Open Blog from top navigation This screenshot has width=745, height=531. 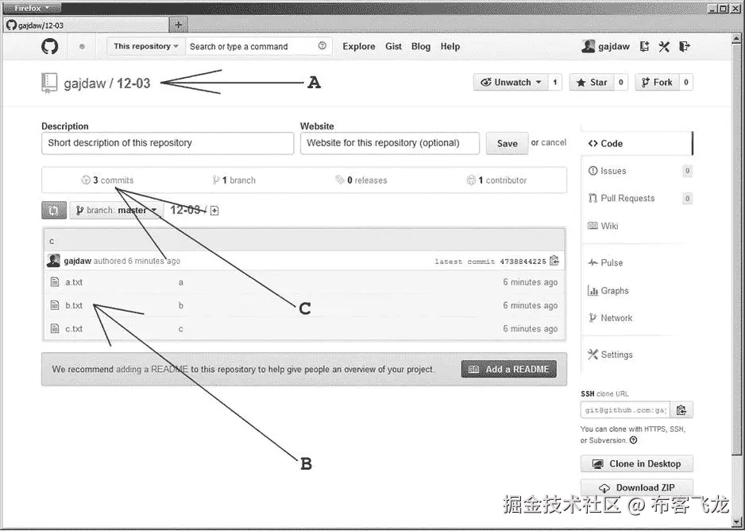[x=421, y=46]
